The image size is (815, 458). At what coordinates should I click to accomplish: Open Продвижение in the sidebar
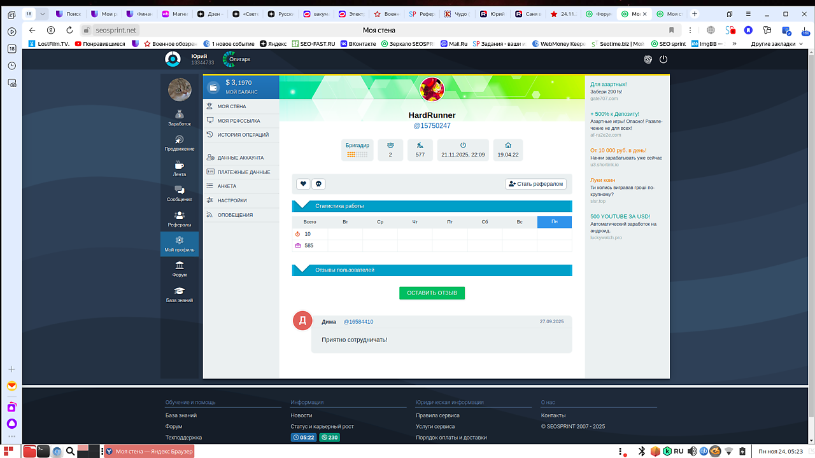pos(179,143)
